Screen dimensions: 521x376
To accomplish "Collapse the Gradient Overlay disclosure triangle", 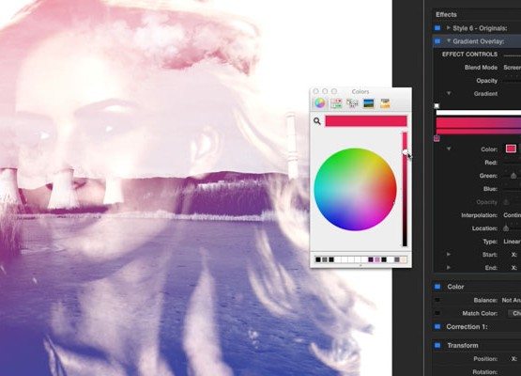I will (449, 41).
